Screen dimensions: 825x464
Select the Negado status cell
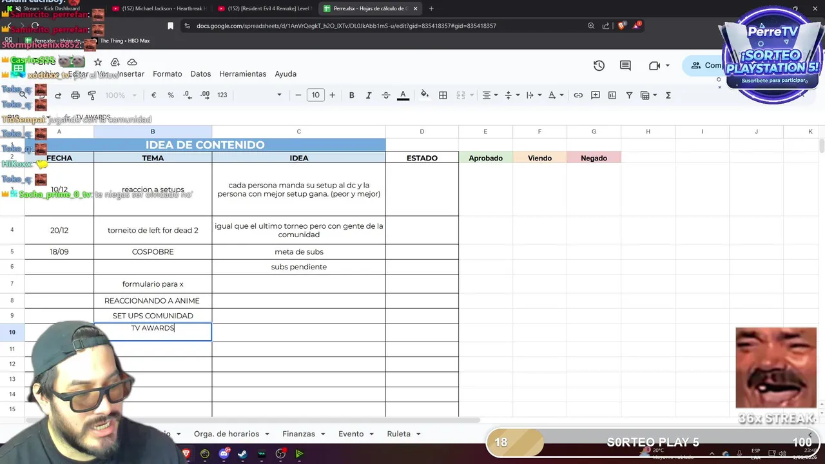(x=594, y=158)
